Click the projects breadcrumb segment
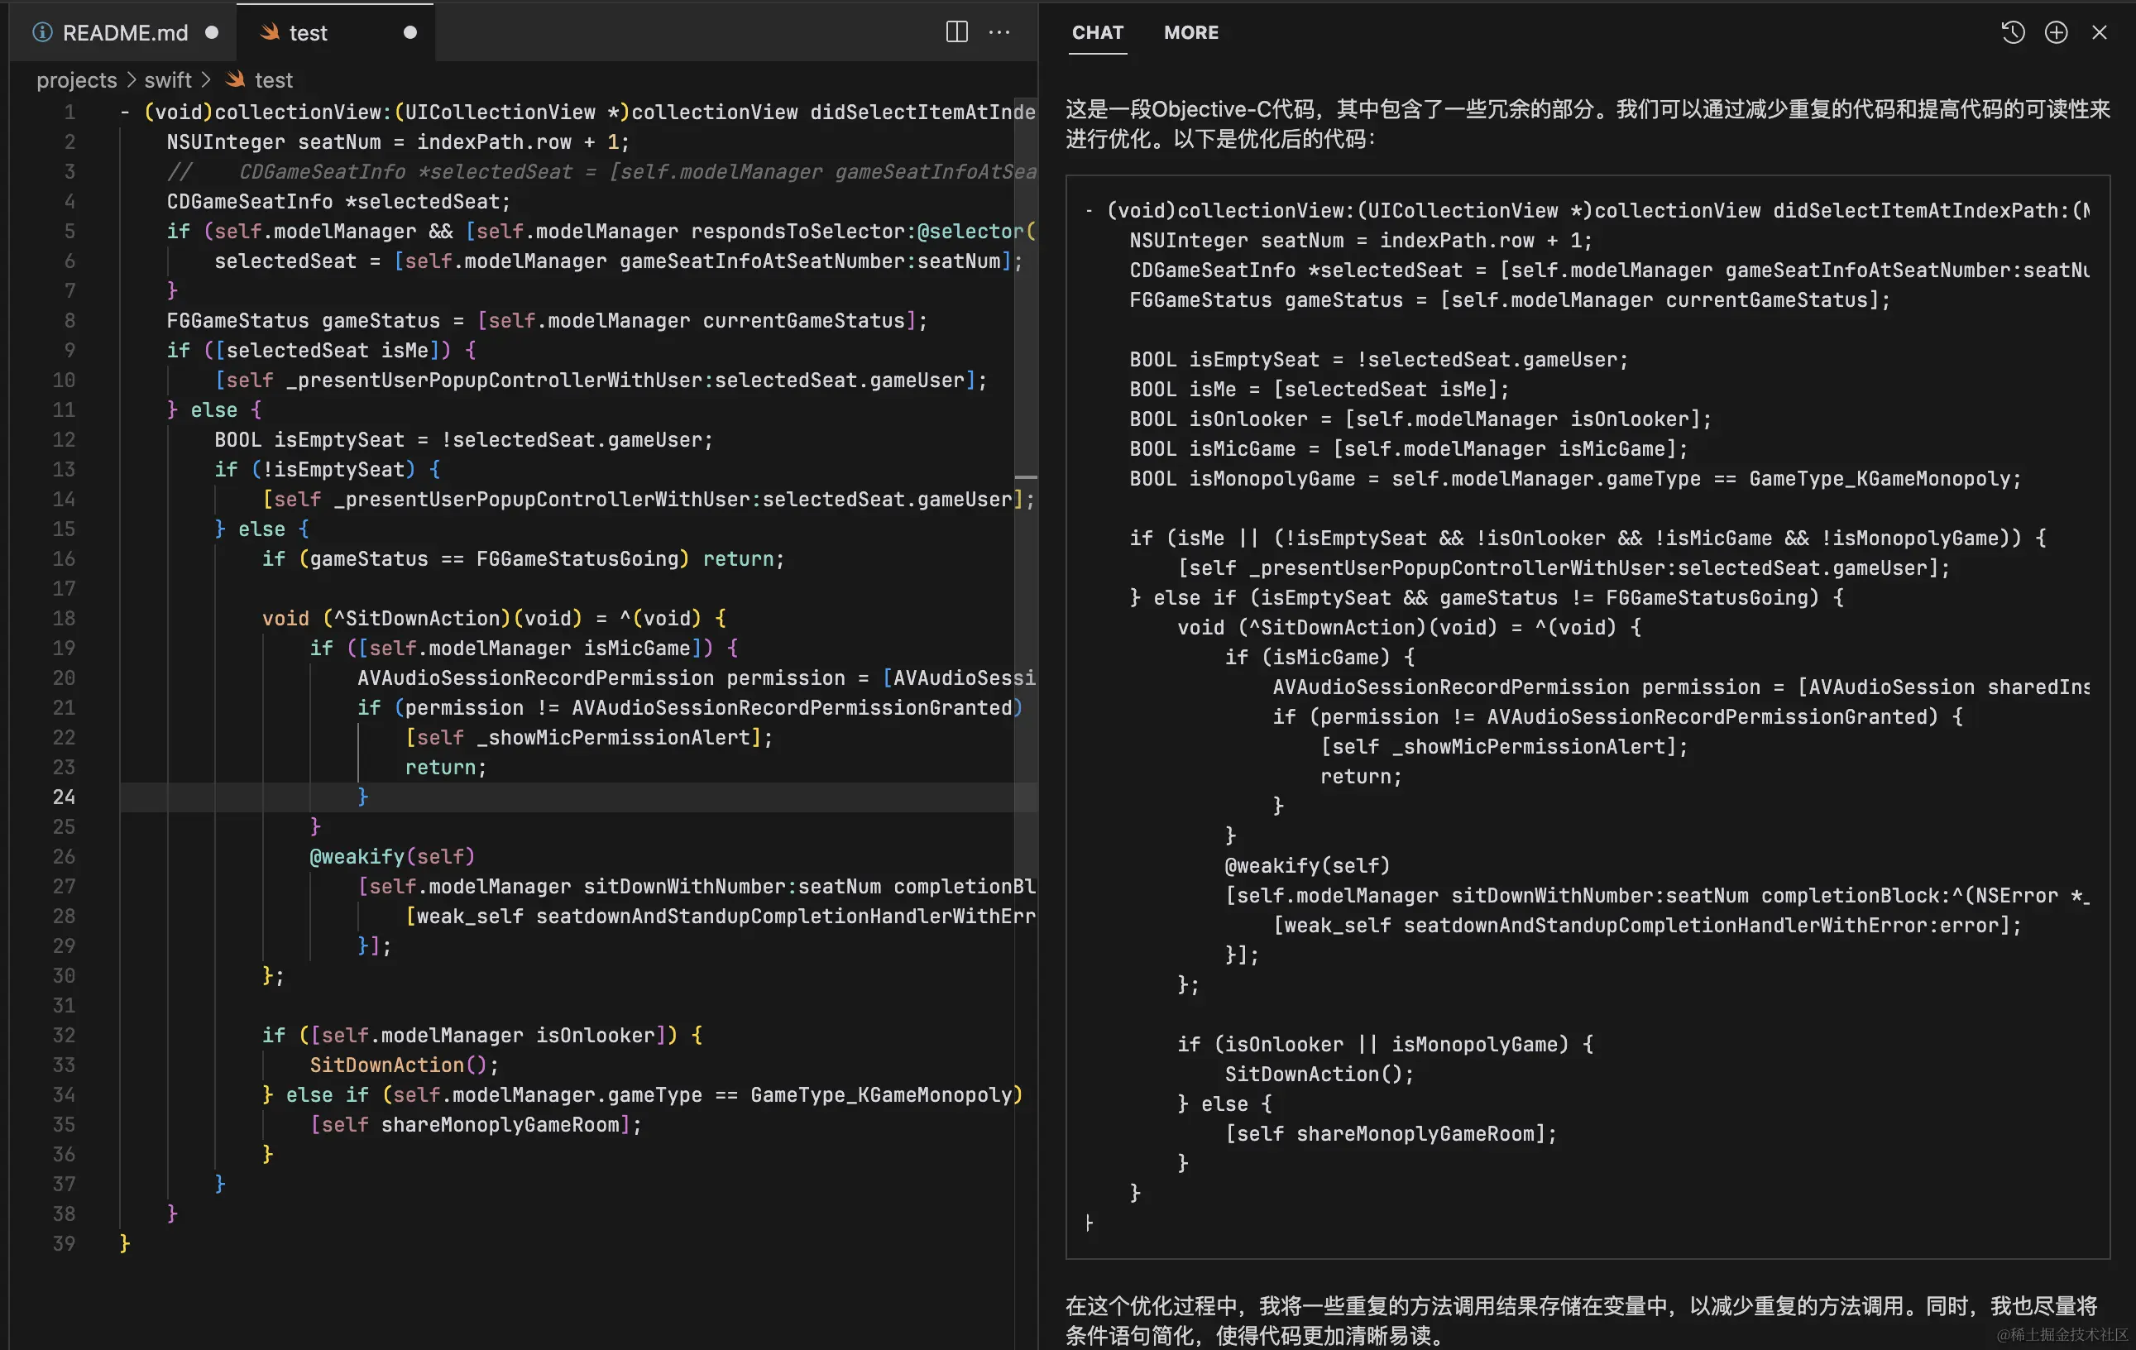The image size is (2136, 1350). point(76,80)
